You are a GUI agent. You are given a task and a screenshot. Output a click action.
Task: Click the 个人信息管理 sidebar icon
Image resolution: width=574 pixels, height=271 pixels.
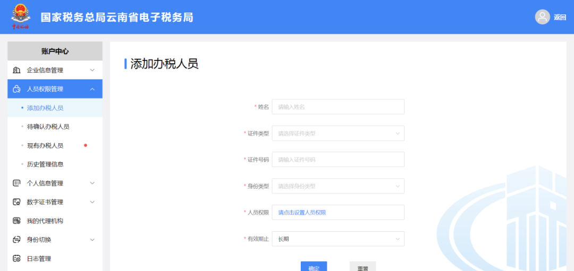tap(16, 183)
